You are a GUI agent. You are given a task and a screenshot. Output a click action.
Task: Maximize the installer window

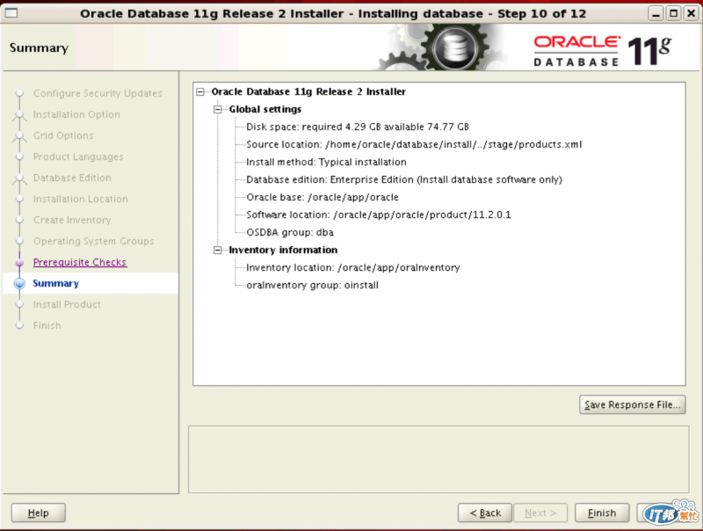pyautogui.click(x=673, y=13)
